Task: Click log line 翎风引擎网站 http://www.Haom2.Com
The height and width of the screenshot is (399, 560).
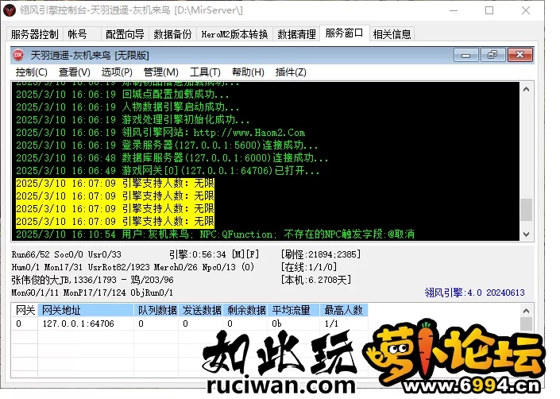Action: [x=160, y=133]
